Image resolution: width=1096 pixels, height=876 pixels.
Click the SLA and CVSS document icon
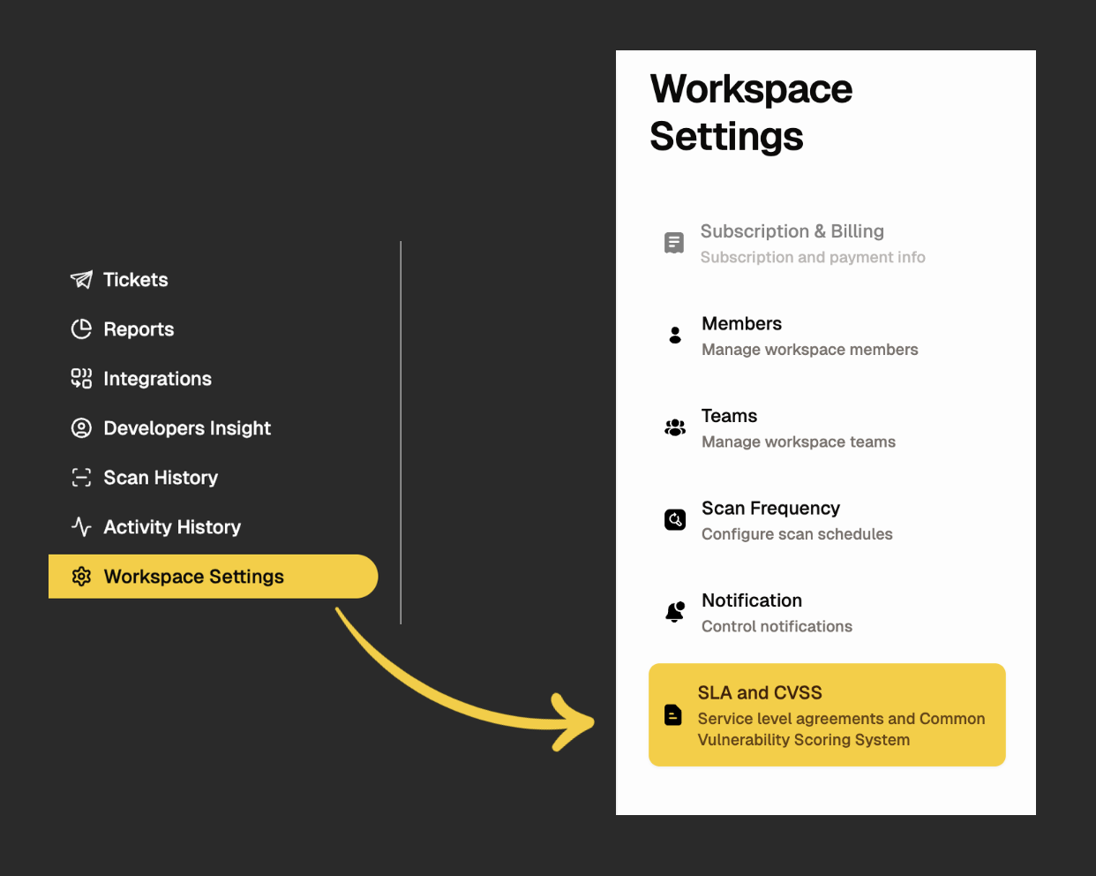(x=674, y=715)
